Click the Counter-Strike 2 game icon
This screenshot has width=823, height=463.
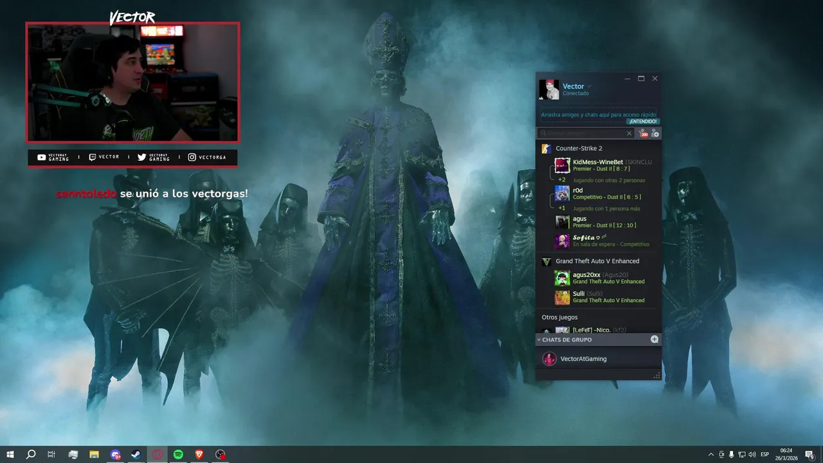click(546, 149)
